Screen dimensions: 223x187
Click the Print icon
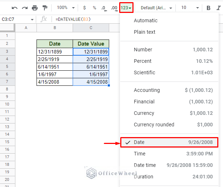click(x=35, y=8)
